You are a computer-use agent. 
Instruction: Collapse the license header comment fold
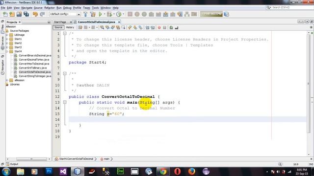(x=65, y=34)
